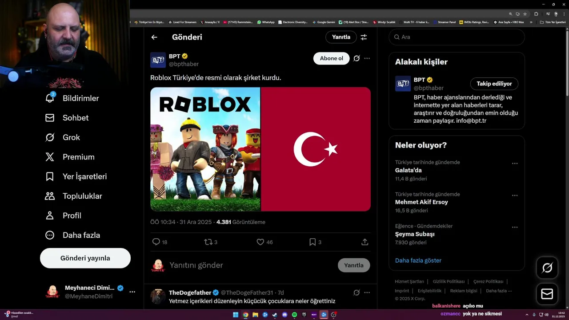Open Chrome from the taskbar
The width and height of the screenshot is (569, 320).
[x=245, y=315]
